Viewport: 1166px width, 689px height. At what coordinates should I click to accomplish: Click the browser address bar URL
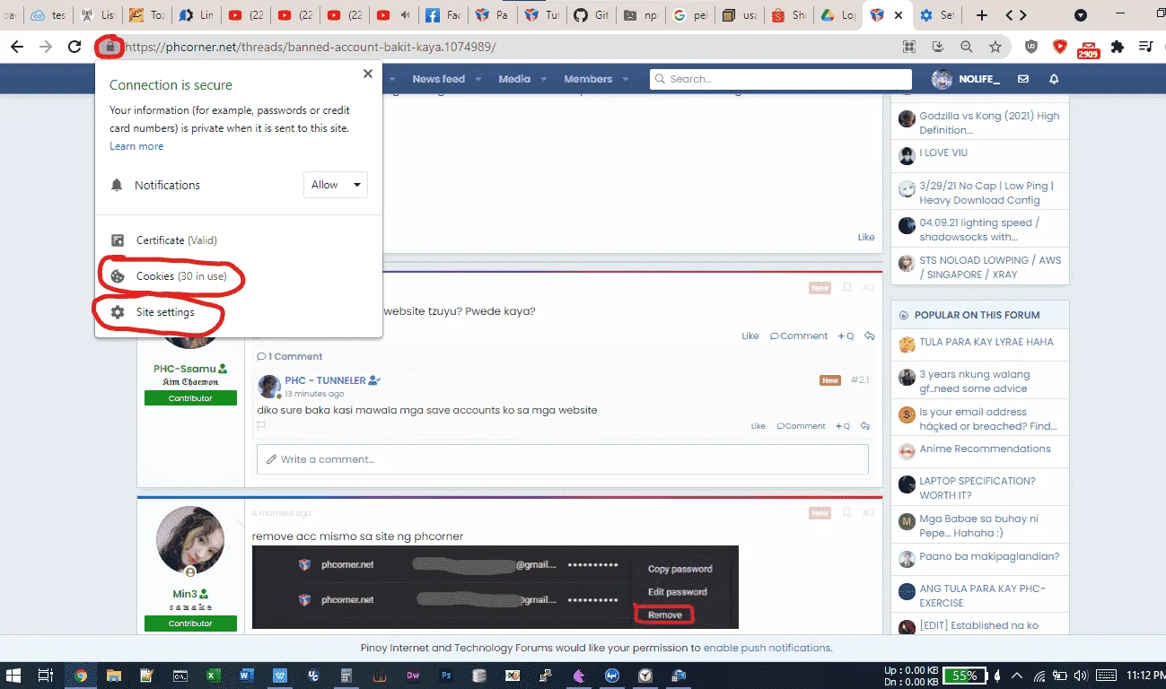(311, 47)
